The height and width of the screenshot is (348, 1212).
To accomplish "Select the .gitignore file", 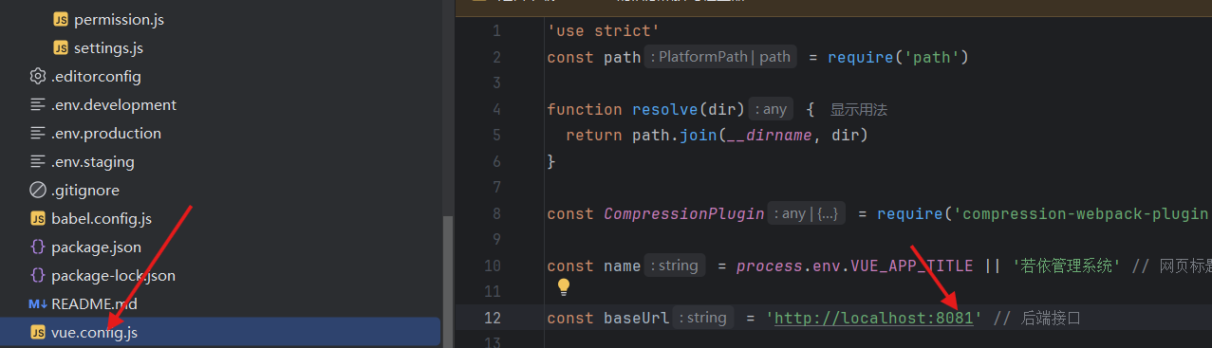I will pyautogui.click(x=85, y=190).
